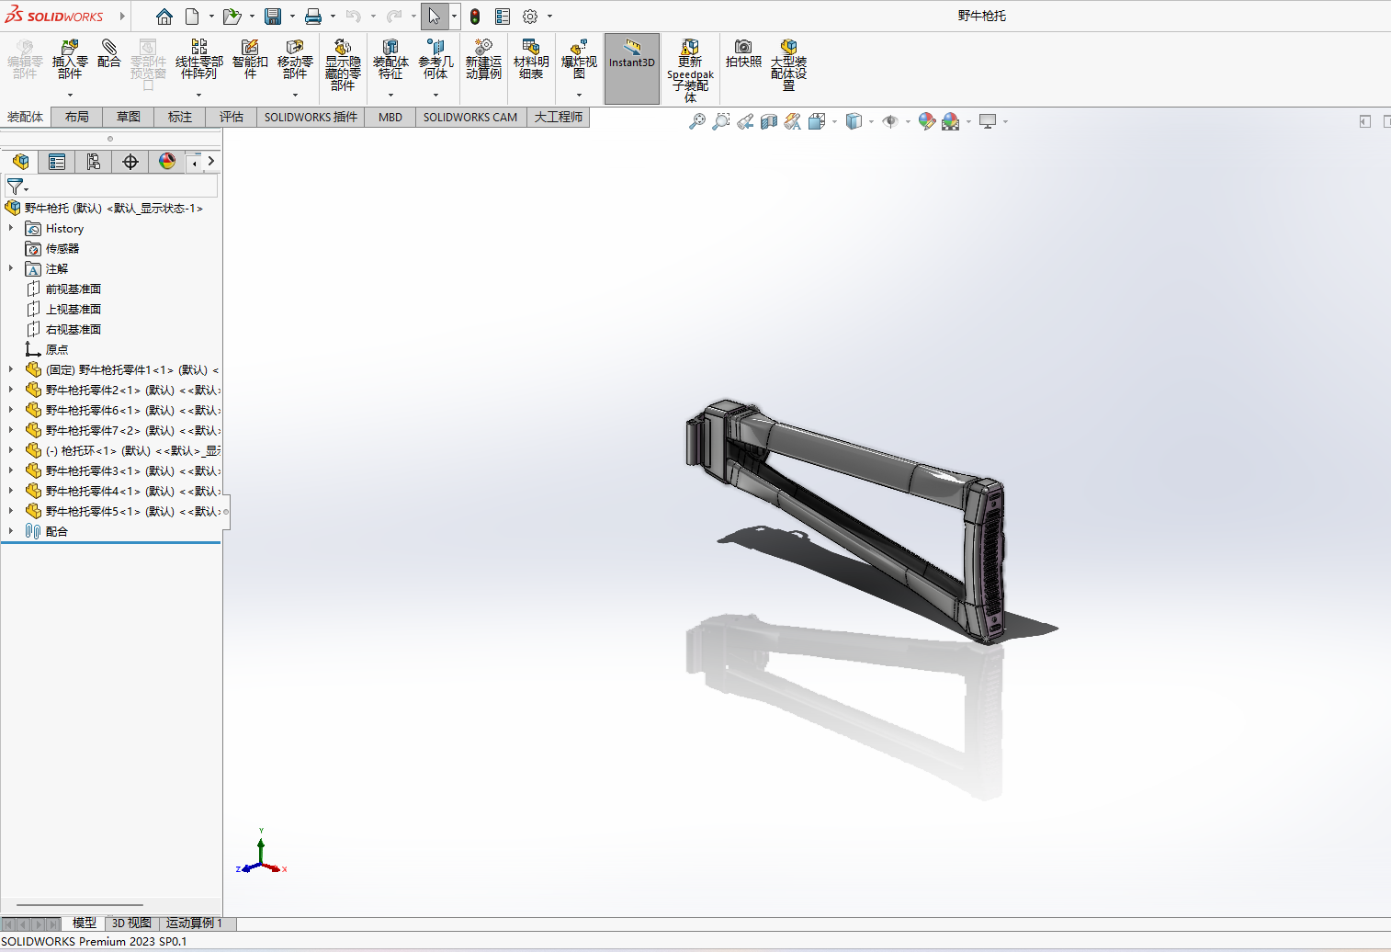
Task: Toggle Hide/Show Items eye icon
Action: [x=890, y=121]
